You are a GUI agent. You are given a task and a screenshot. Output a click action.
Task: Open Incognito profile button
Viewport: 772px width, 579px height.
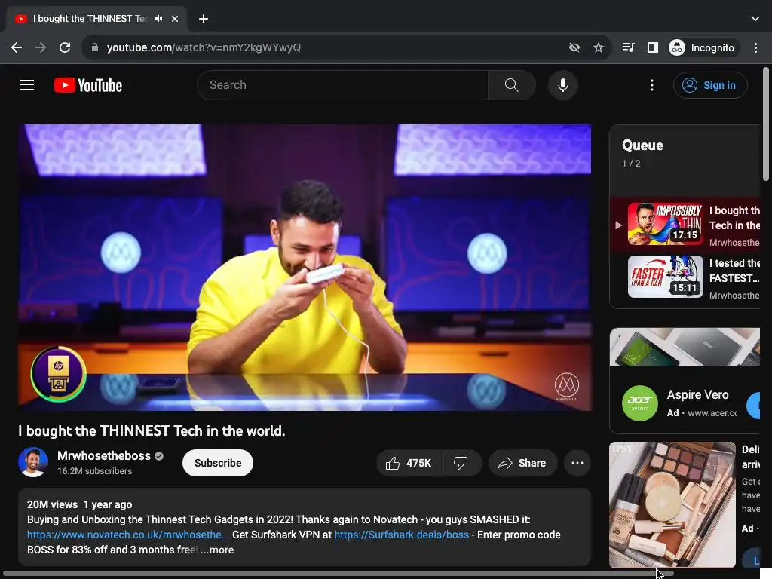coord(703,47)
